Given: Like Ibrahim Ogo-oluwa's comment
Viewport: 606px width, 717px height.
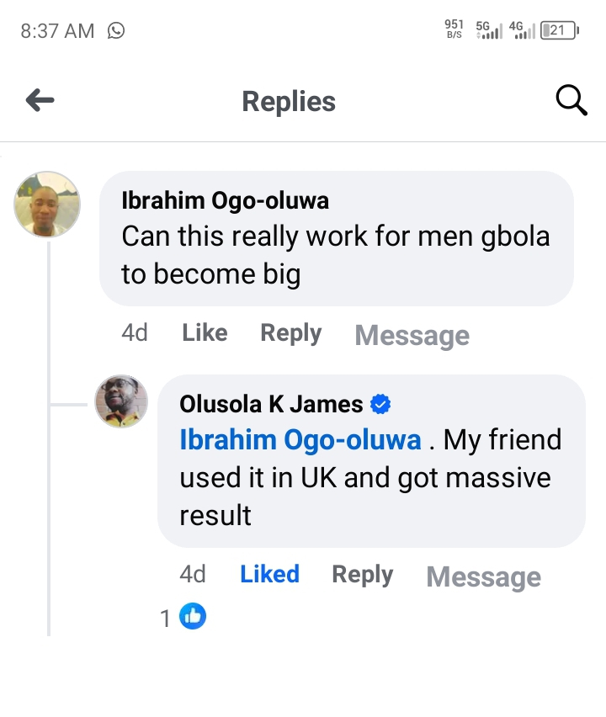Looking at the screenshot, I should click(x=205, y=333).
